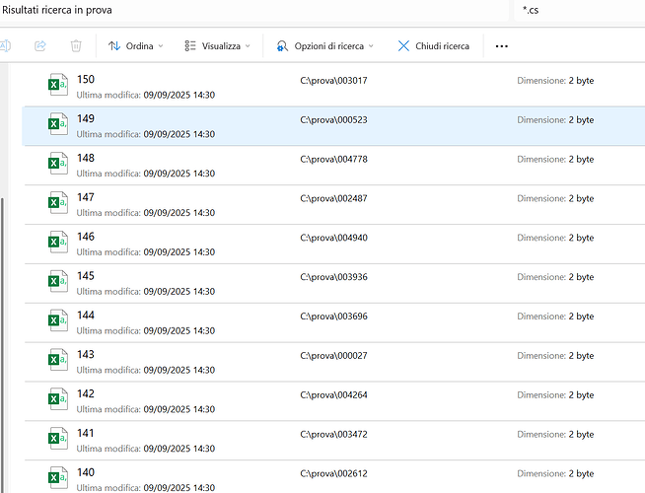
Task: Click the Excel icon of file 141
Action: [x=58, y=441]
